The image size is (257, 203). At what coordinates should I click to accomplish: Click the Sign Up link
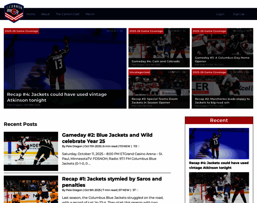[238, 14]
